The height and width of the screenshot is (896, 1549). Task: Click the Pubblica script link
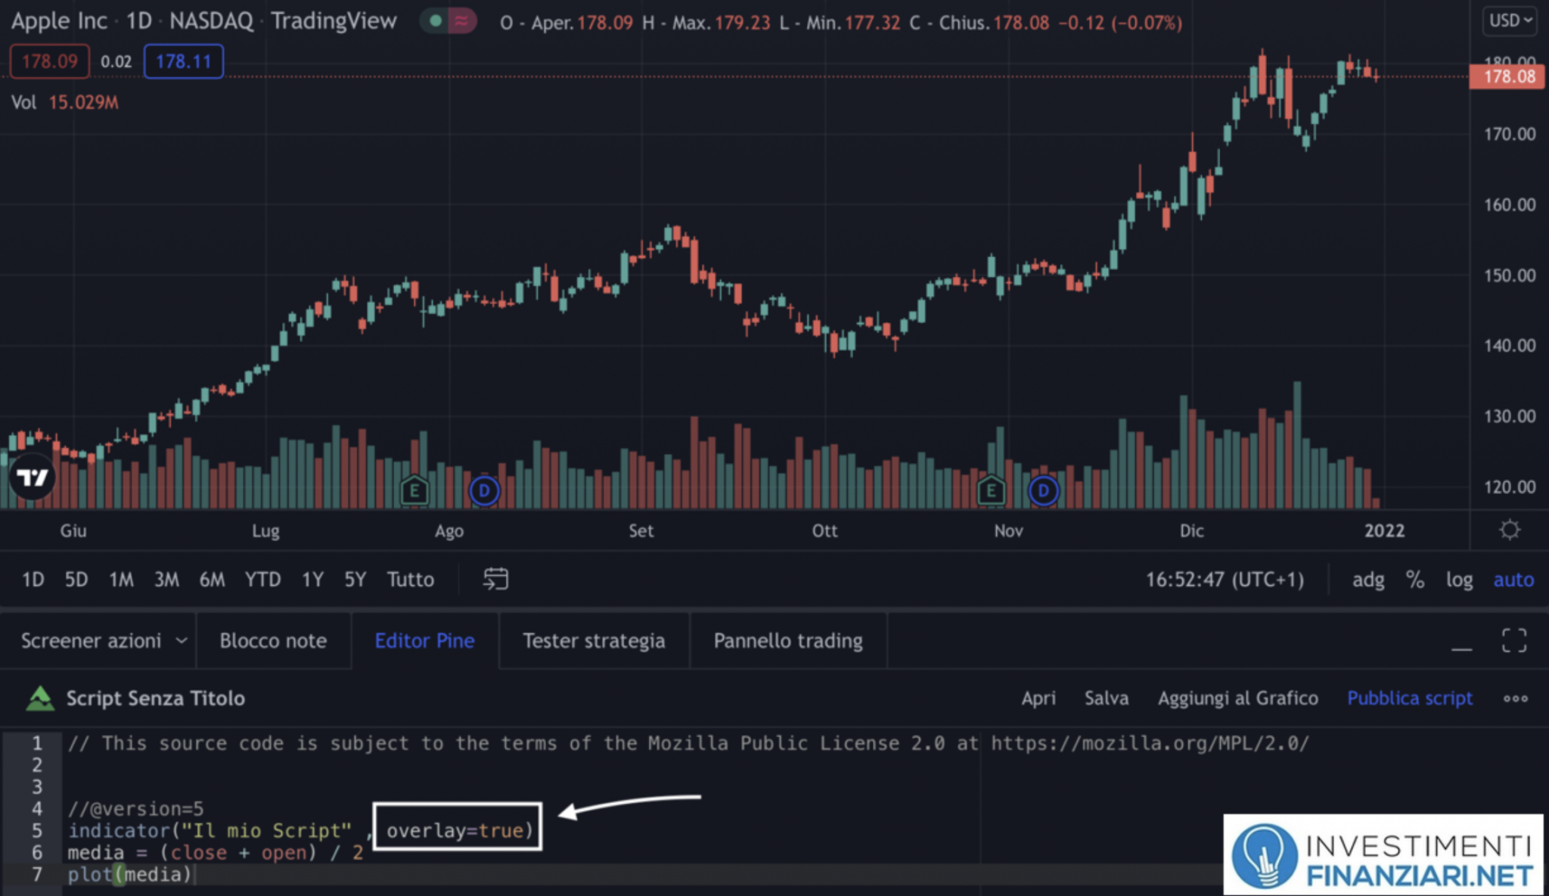point(1409,698)
